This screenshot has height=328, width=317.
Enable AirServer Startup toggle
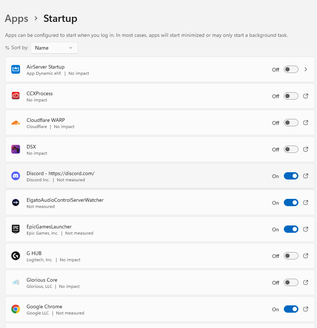291,69
